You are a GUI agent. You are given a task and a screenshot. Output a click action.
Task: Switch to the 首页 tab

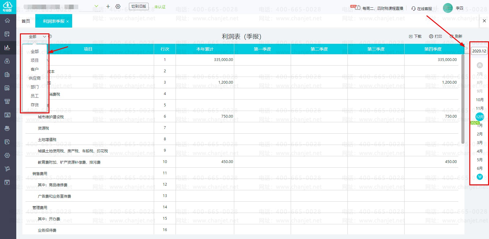pyautogui.click(x=26, y=21)
